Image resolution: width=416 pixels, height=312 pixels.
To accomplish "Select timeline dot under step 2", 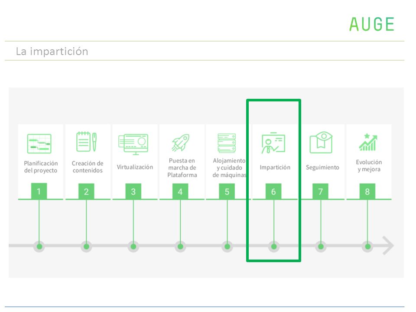I will point(86,247).
